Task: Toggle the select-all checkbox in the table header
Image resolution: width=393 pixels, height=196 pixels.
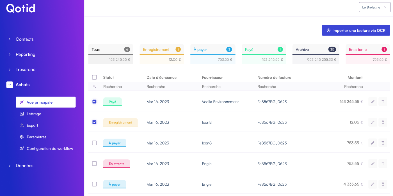Action: click(94, 77)
